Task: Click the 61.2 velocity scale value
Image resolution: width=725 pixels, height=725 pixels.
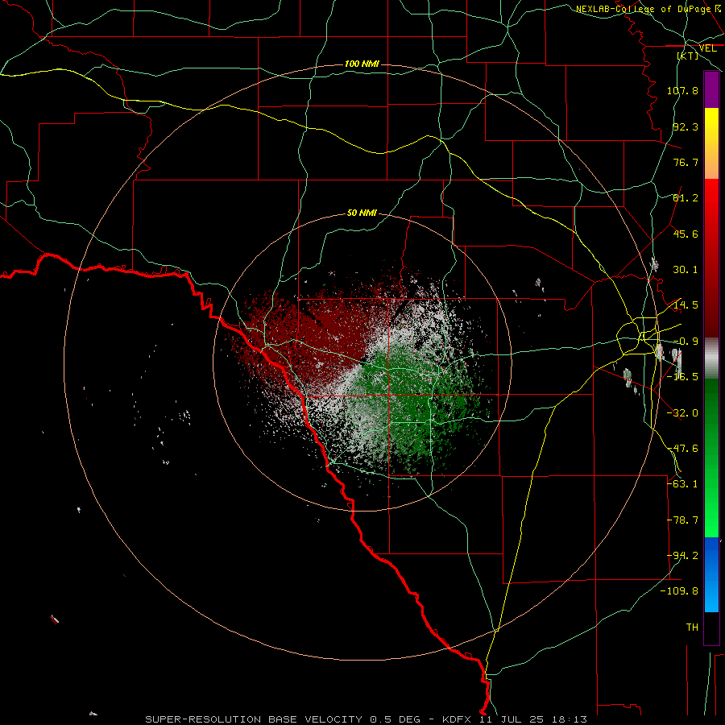Action: point(686,198)
